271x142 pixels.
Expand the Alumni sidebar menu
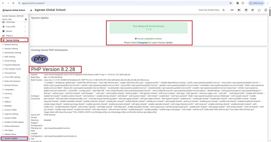(x=14, y=31)
